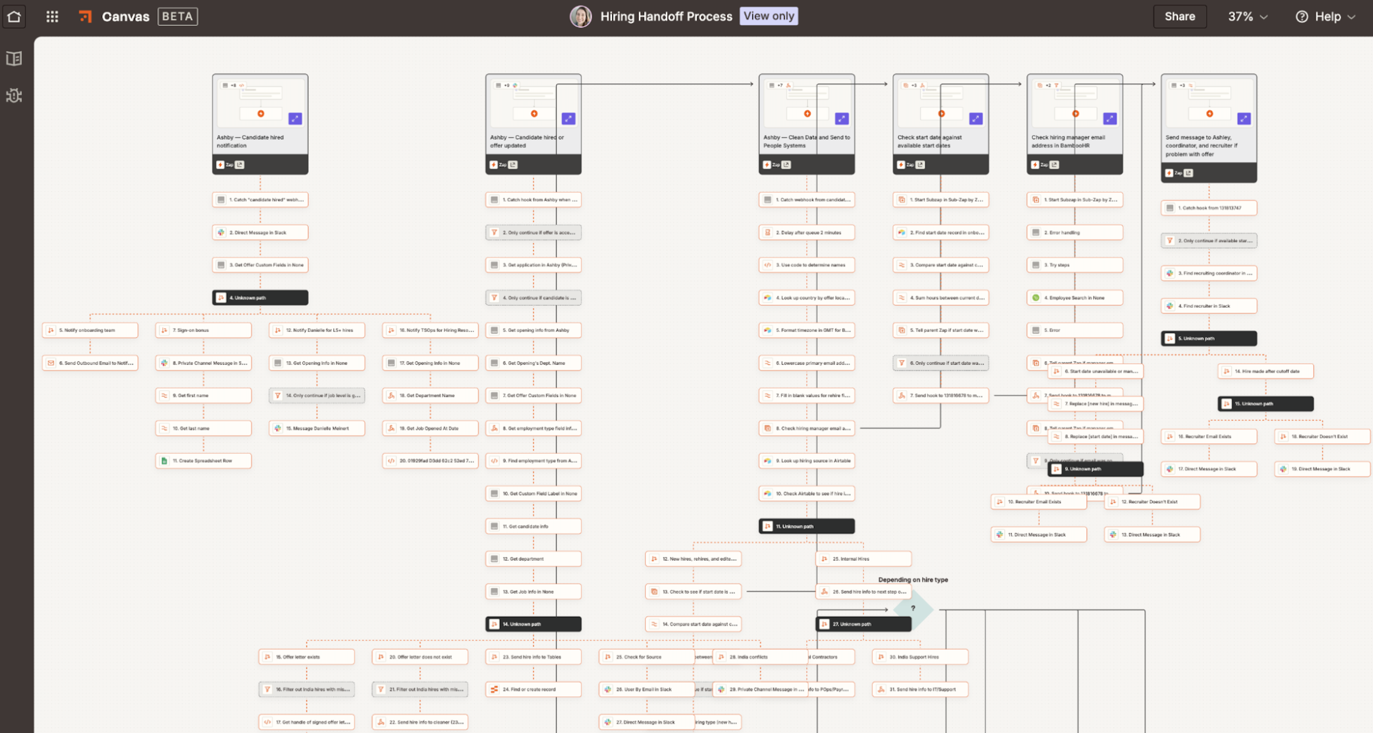Expand the 'Check start date against' Zap card
Screen dimensions: 1373x733
click(976, 119)
